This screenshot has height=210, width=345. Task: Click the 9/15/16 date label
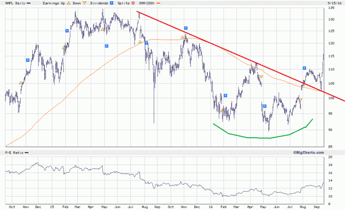(334, 3)
